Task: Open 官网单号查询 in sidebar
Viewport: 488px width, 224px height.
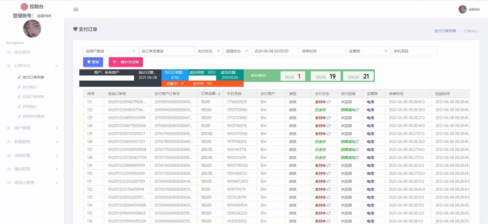Action: point(33,116)
